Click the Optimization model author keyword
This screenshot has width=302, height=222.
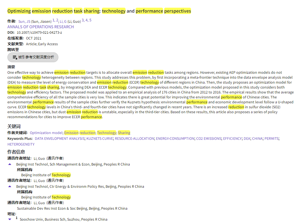[46, 133]
